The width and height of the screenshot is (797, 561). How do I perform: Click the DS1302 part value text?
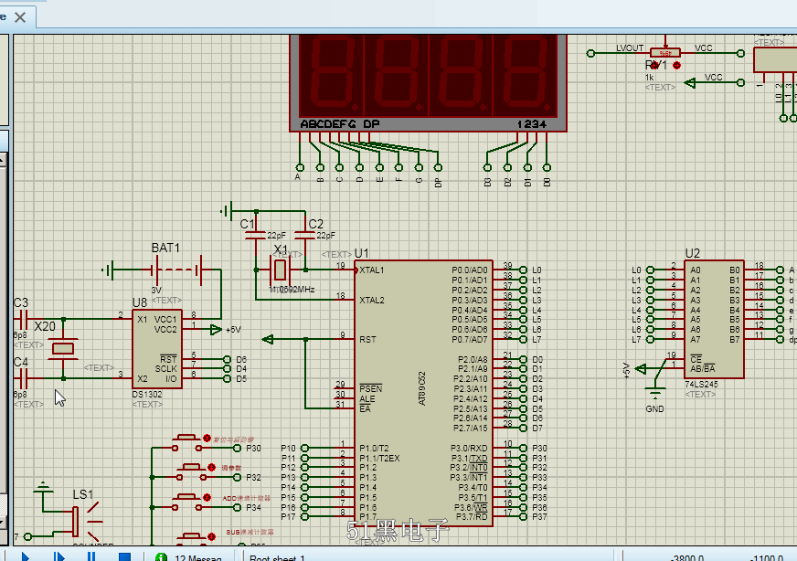147,395
